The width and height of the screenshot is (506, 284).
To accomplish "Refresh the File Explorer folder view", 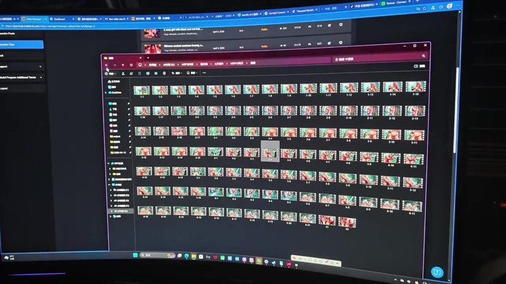I will click(131, 65).
